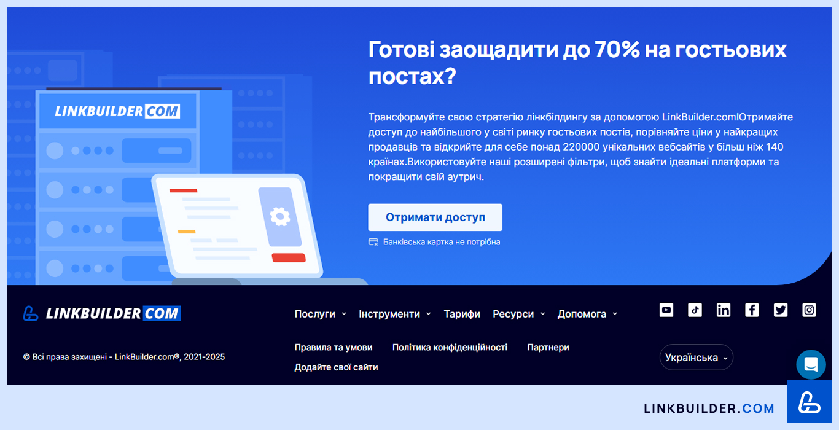Click the LinkBuilder.com footer logo
839x430 pixels.
click(102, 313)
